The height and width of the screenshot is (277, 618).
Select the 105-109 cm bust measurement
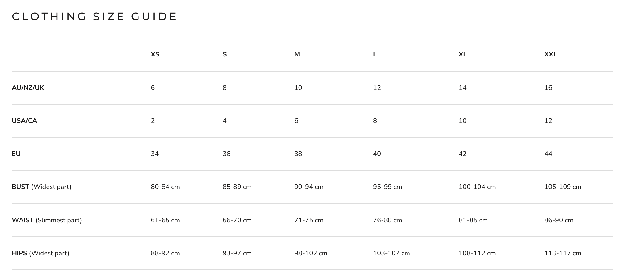(x=563, y=187)
